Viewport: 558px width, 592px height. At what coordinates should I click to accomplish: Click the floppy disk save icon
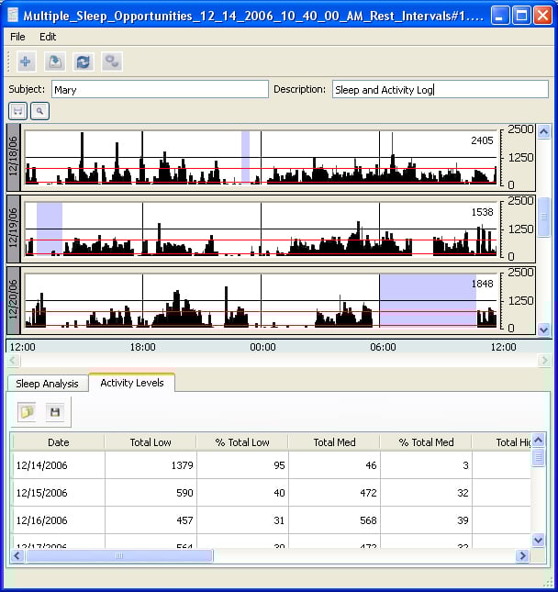[54, 412]
